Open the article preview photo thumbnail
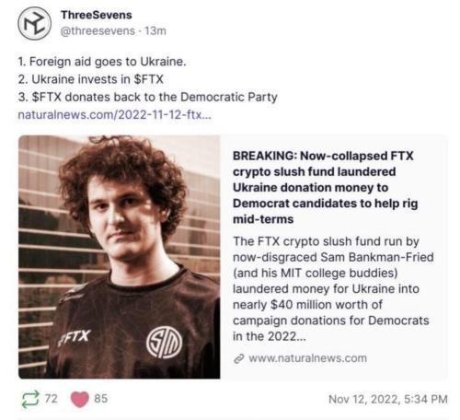 (120, 257)
